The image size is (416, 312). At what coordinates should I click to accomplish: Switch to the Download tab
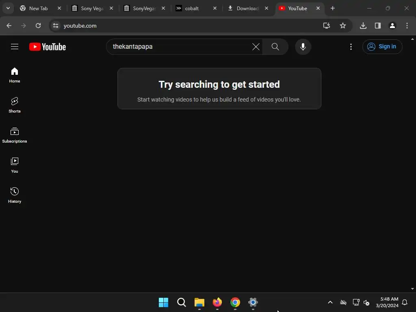(x=247, y=9)
